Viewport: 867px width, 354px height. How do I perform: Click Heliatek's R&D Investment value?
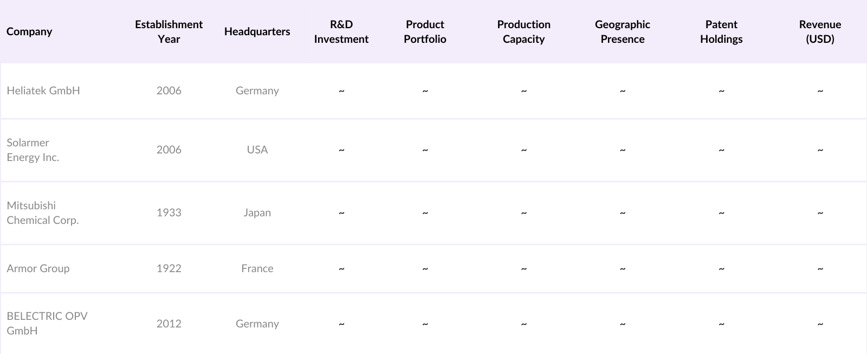click(341, 91)
